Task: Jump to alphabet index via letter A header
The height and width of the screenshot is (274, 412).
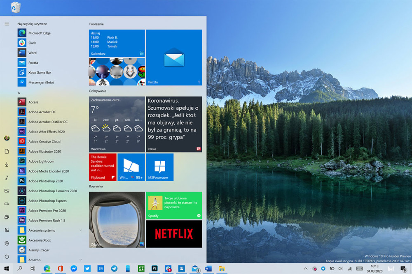Action: coord(19,93)
